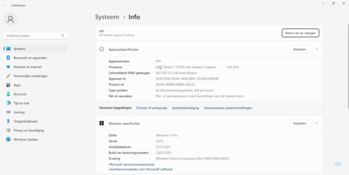The image size is (349, 175).
Task: Click the Apparaatspecificaties section heading
Action: (123, 50)
